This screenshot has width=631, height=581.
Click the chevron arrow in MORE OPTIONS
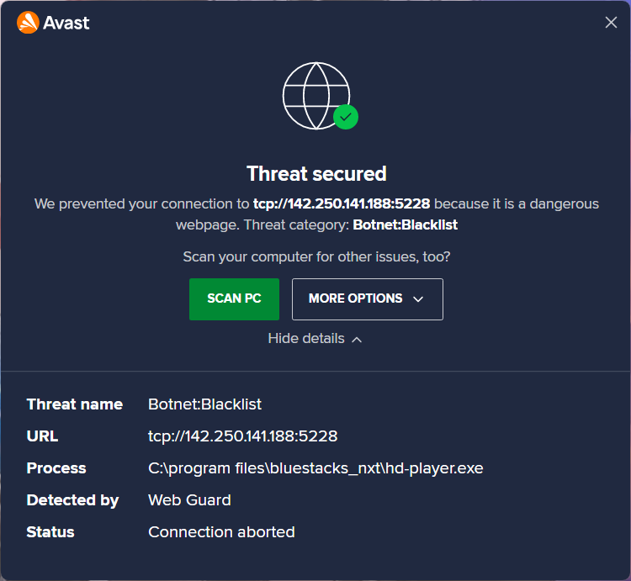point(418,299)
